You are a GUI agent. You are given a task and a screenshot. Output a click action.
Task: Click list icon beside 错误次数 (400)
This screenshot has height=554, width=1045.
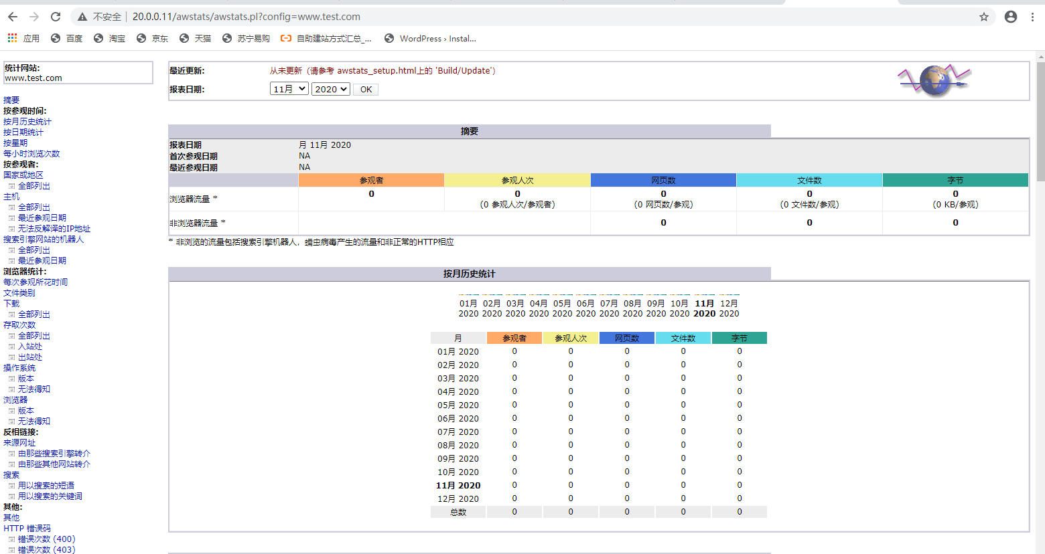point(11,539)
